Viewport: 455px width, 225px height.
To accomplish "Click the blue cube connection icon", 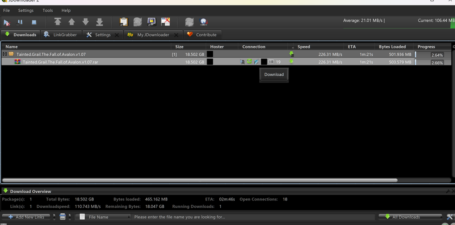I will pos(256,62).
